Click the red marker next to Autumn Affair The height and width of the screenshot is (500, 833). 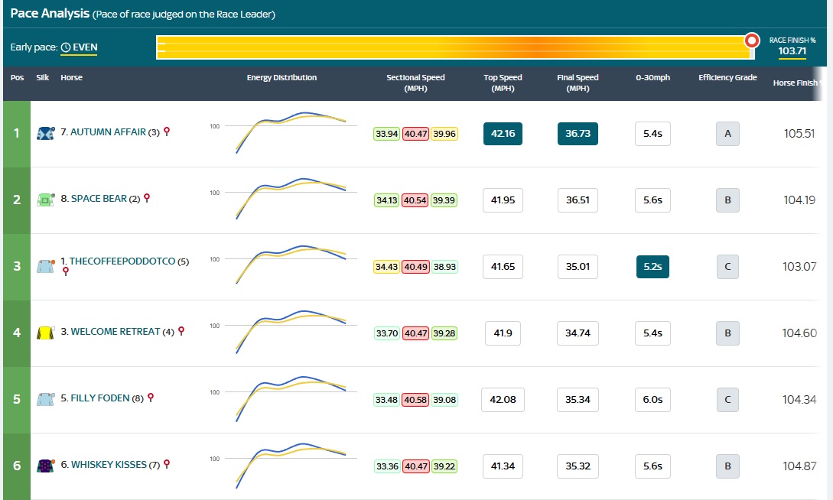(167, 131)
